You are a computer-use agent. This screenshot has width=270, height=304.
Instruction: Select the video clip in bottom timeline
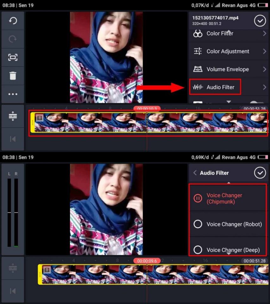[x=153, y=274]
